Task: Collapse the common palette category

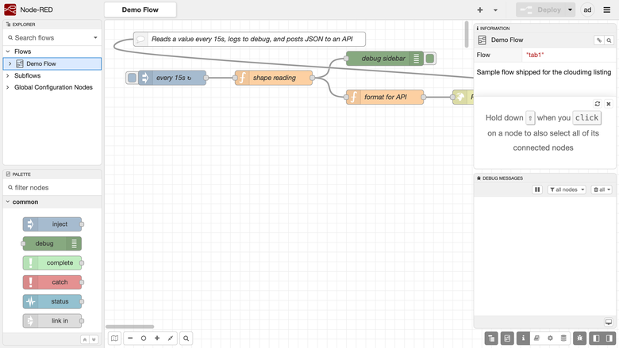Action: pyautogui.click(x=7, y=202)
